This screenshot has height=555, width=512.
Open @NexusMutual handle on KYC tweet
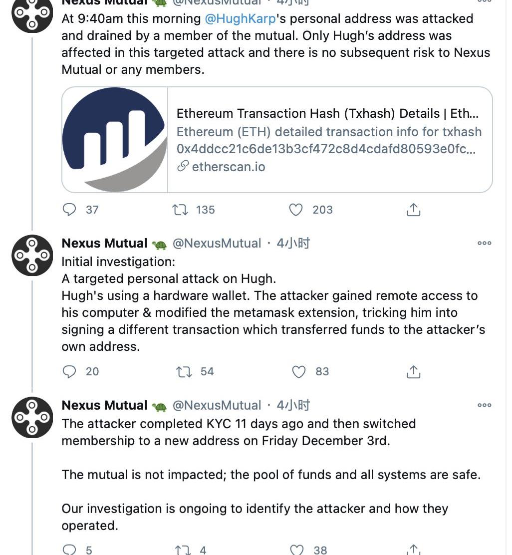click(217, 405)
